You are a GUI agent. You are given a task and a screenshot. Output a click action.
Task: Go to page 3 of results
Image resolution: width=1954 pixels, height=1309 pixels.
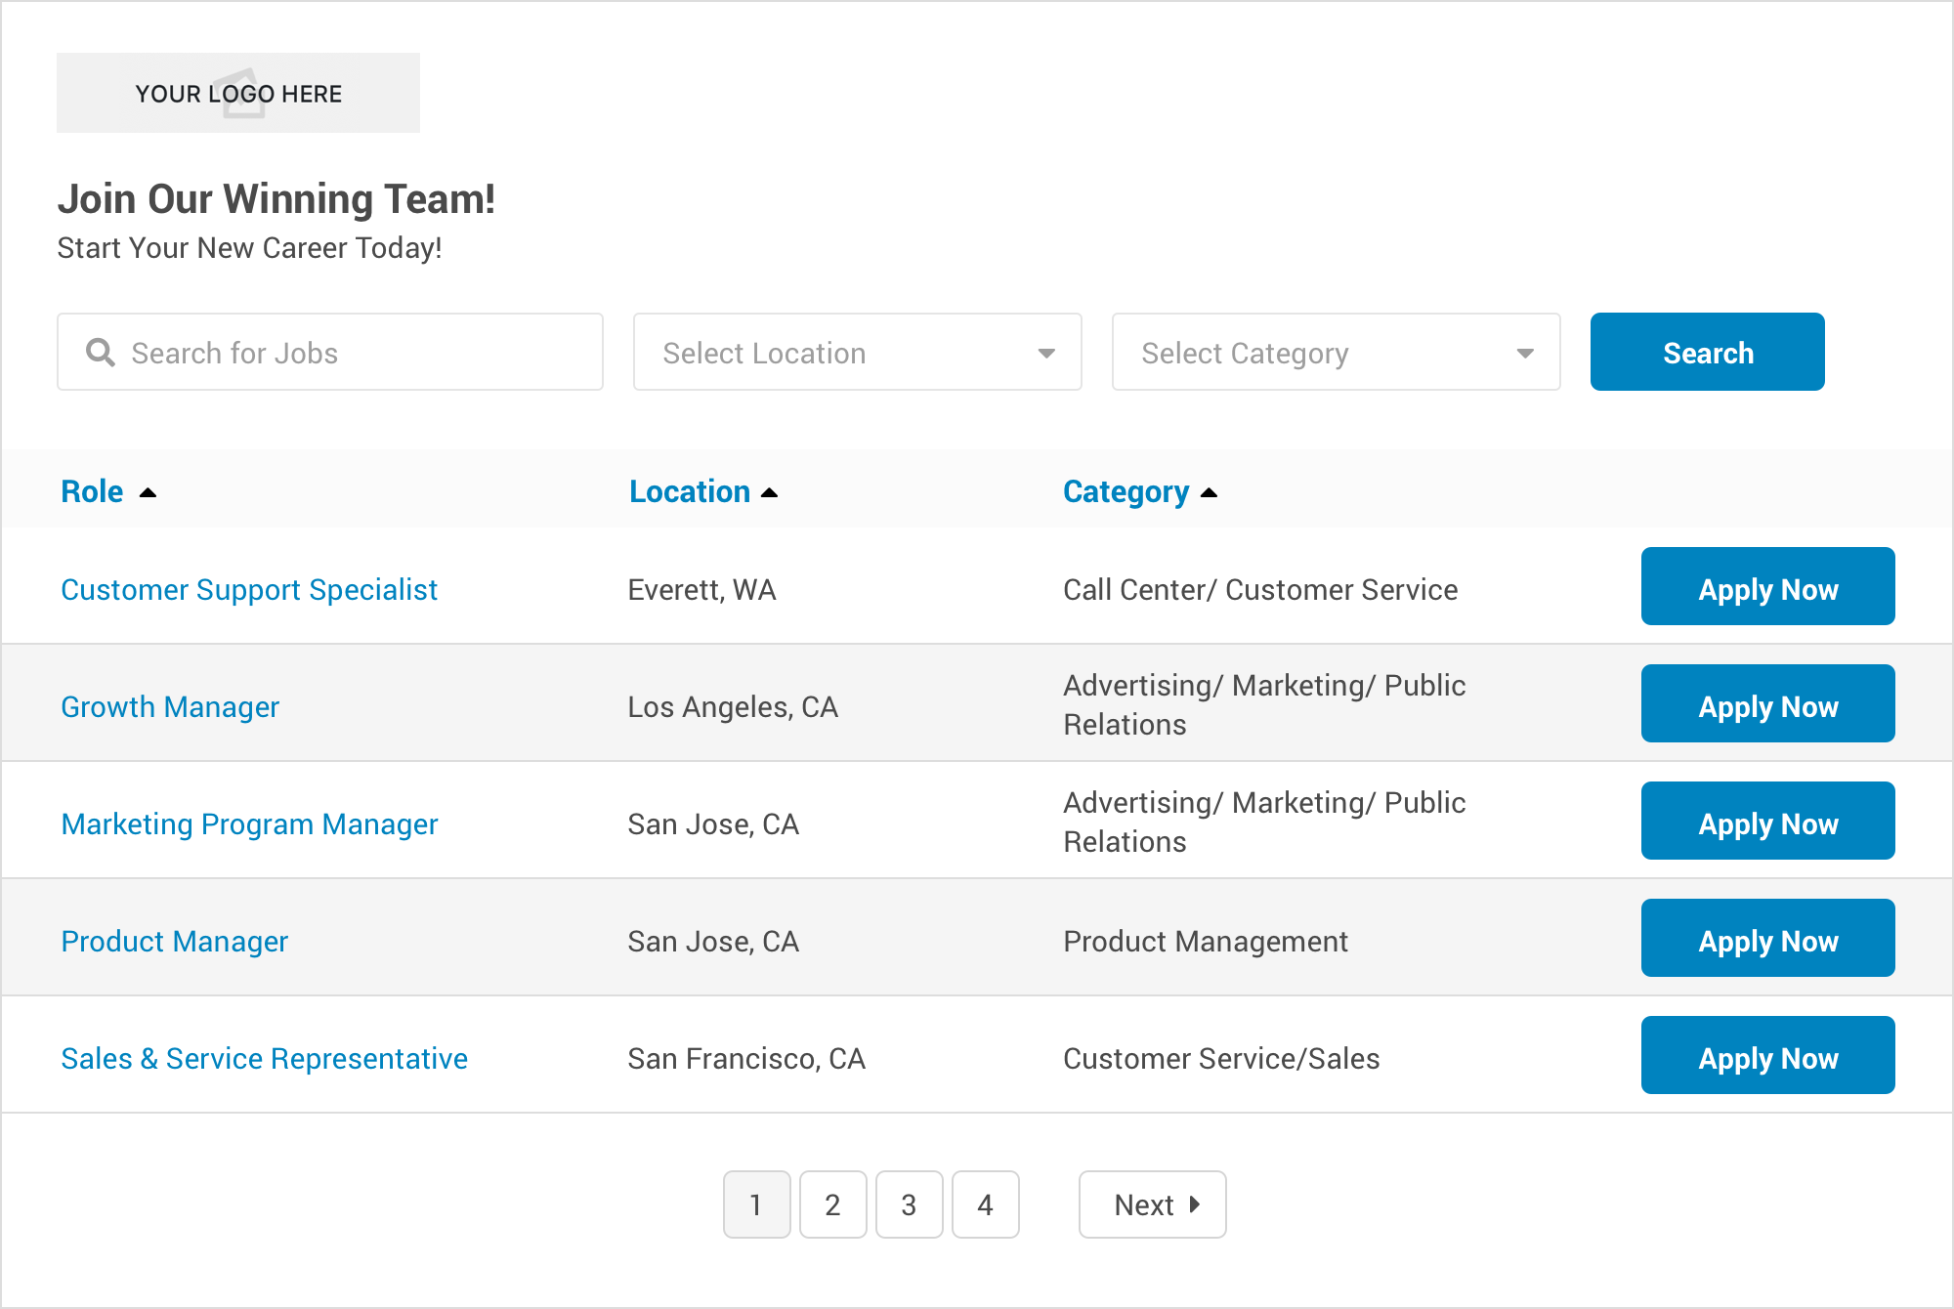pyautogui.click(x=909, y=1204)
